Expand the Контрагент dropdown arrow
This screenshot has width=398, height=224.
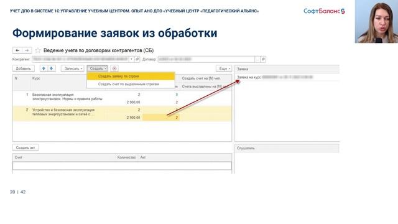131,59
